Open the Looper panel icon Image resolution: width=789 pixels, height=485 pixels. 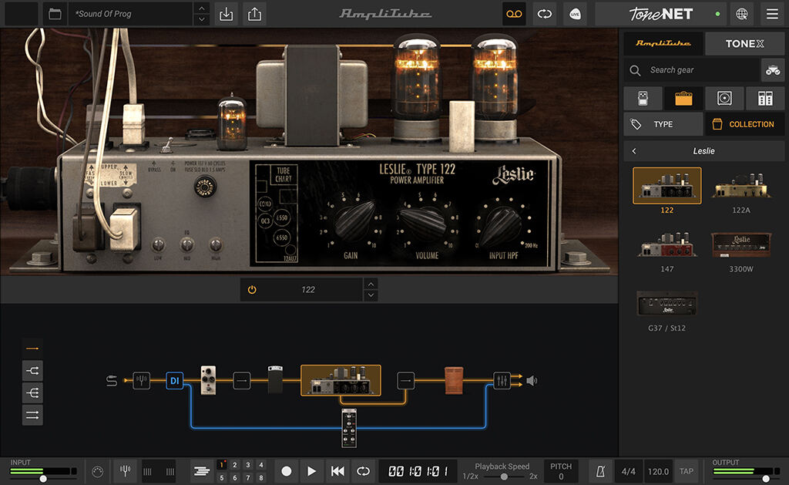[514, 14]
